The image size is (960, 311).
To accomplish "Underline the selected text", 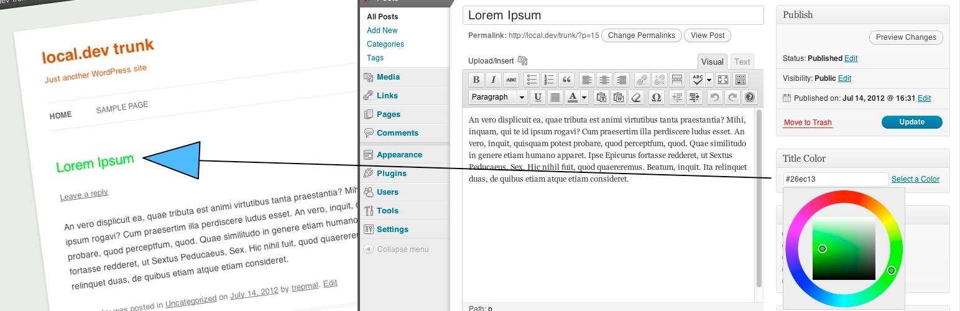I will click(538, 97).
